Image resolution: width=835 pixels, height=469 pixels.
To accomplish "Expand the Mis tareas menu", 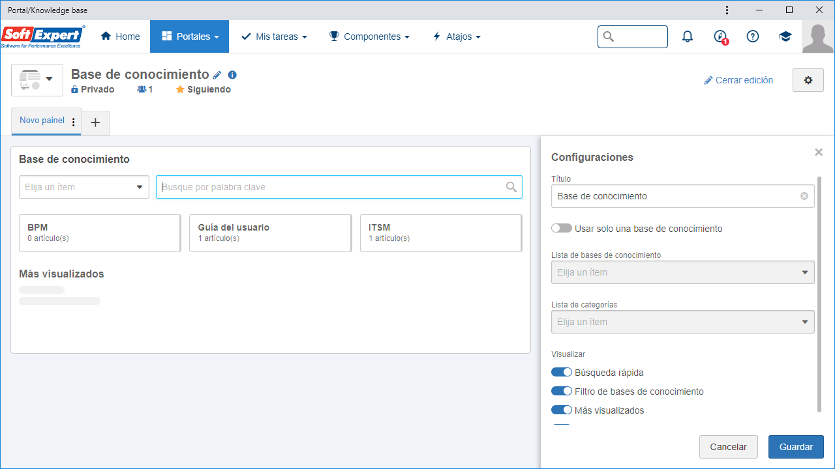I will click(x=274, y=36).
